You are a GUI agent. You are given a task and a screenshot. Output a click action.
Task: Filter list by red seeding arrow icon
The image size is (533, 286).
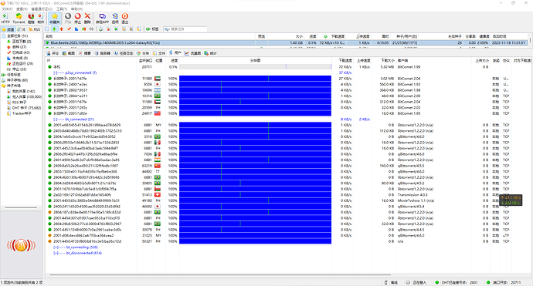point(62,29)
